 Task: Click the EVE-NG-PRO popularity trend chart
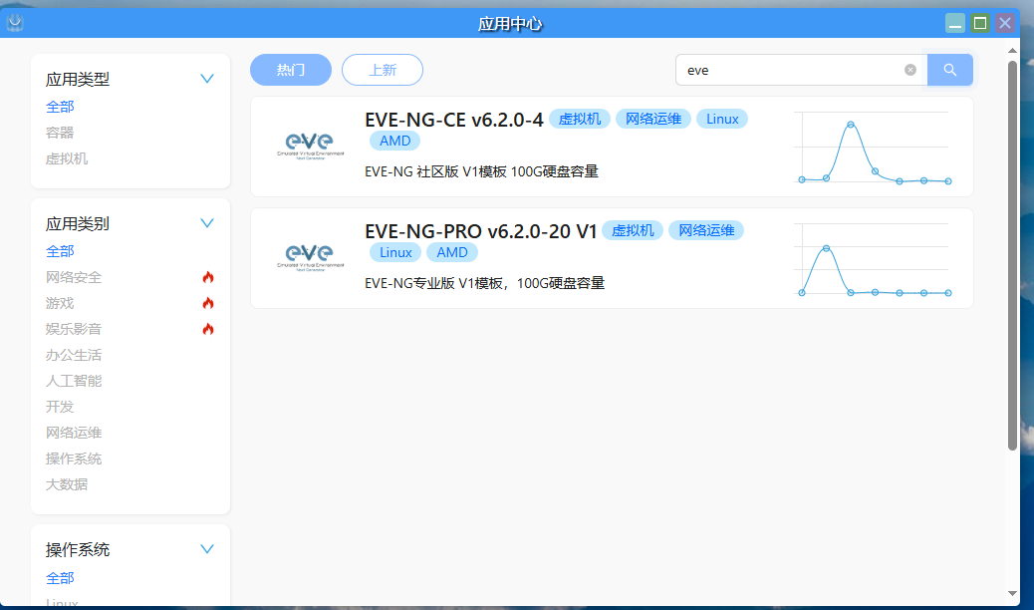(x=873, y=259)
